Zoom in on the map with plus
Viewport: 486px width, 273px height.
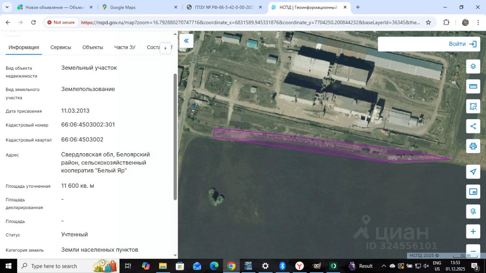click(473, 231)
